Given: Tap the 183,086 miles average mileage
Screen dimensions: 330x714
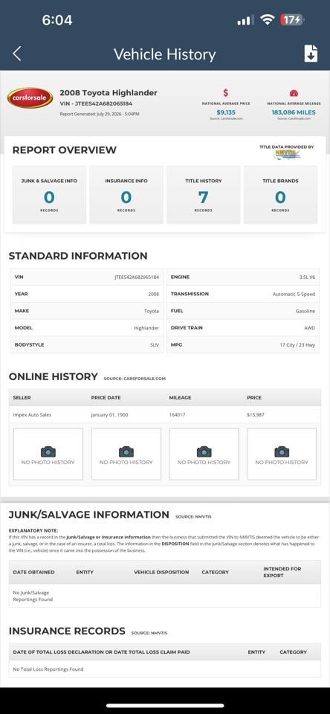Looking at the screenshot, I should click(x=294, y=112).
